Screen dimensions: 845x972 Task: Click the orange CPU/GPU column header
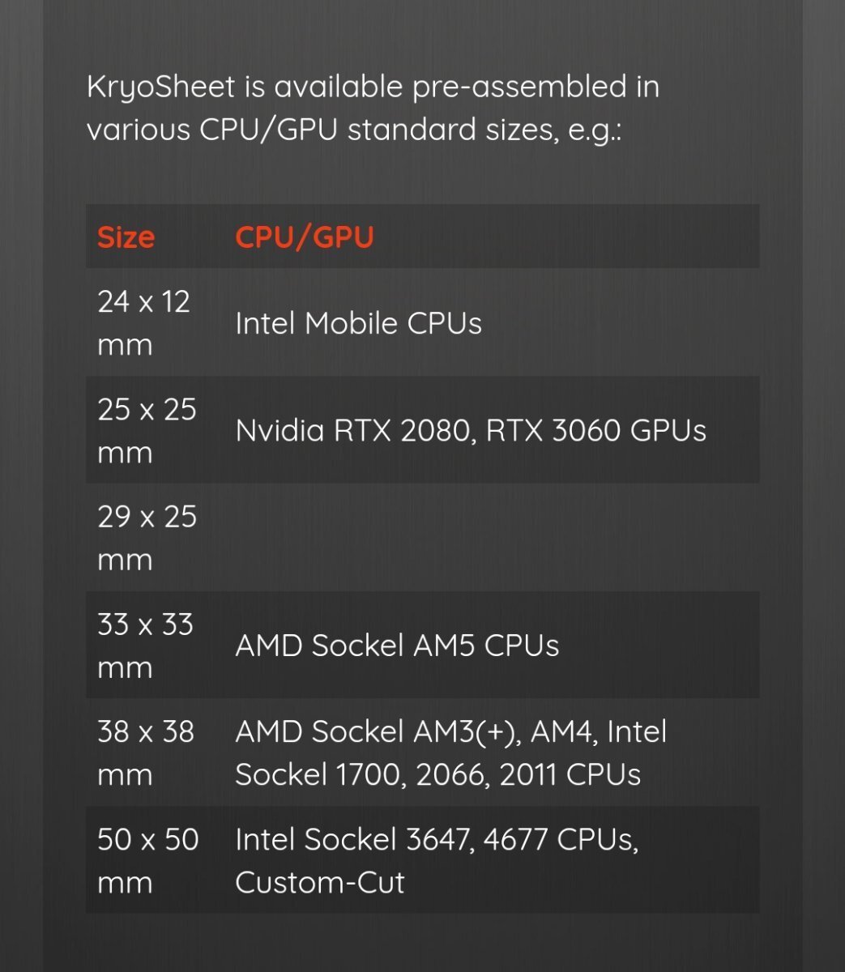pyautogui.click(x=304, y=237)
